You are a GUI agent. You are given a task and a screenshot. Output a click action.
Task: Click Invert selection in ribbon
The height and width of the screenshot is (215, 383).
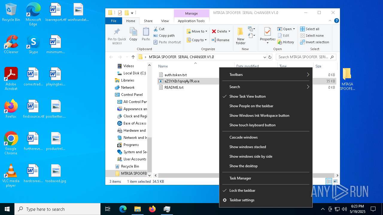[314, 42]
